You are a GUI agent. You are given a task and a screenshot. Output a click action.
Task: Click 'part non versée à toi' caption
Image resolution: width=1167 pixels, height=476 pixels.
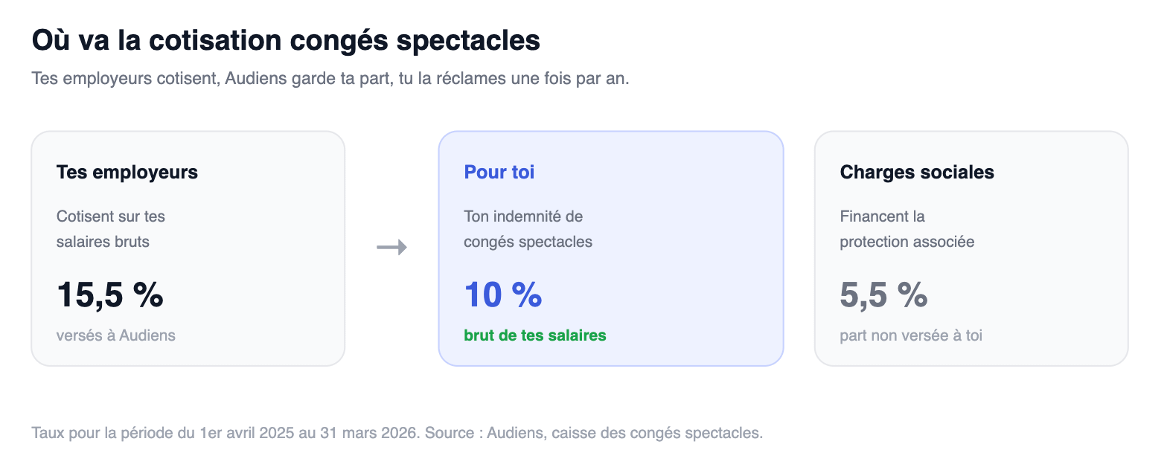pos(911,335)
